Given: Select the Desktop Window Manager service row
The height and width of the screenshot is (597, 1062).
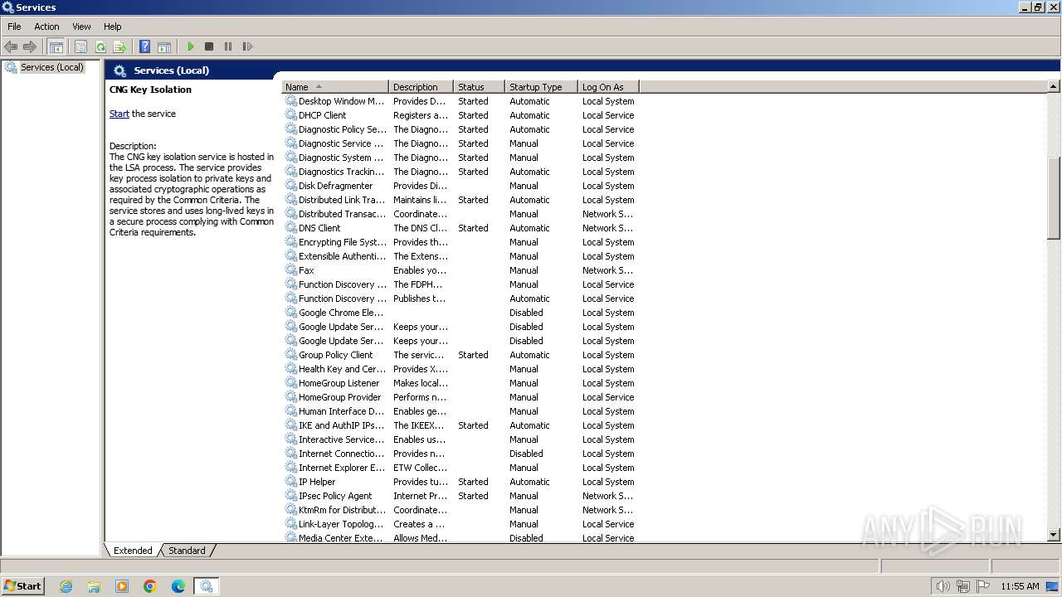Looking at the screenshot, I should (x=460, y=101).
